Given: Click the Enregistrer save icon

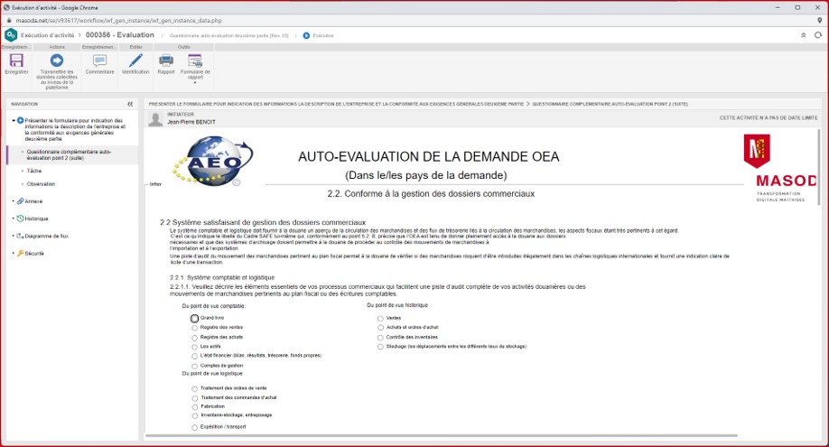Looking at the screenshot, I should coord(16,61).
